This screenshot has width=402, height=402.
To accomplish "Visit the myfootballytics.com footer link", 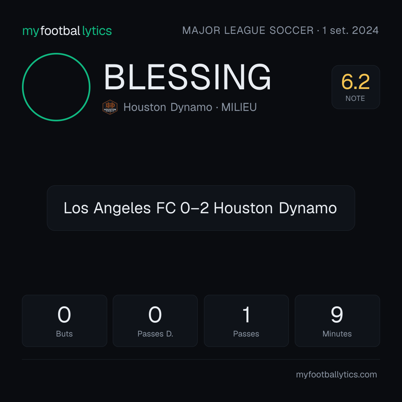I will (336, 374).
